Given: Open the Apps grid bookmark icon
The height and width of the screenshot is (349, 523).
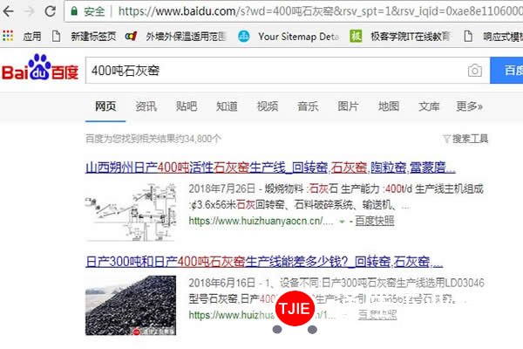Looking at the screenshot, I should (8, 36).
